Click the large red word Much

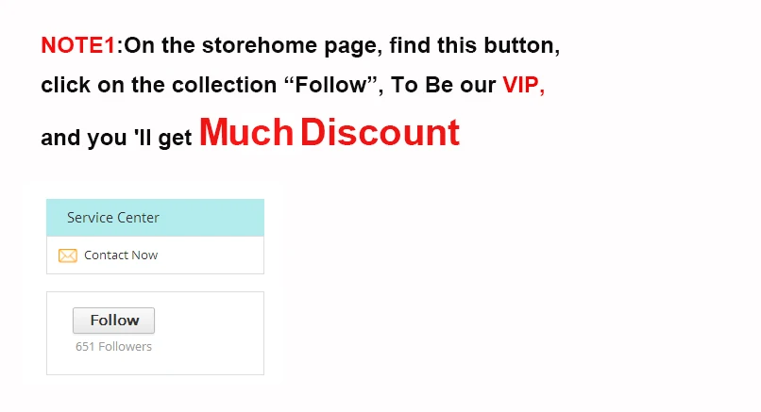pos(246,132)
